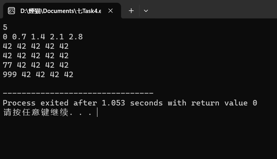
Task: Open a new tab with the plus button
Action: [x=131, y=11]
